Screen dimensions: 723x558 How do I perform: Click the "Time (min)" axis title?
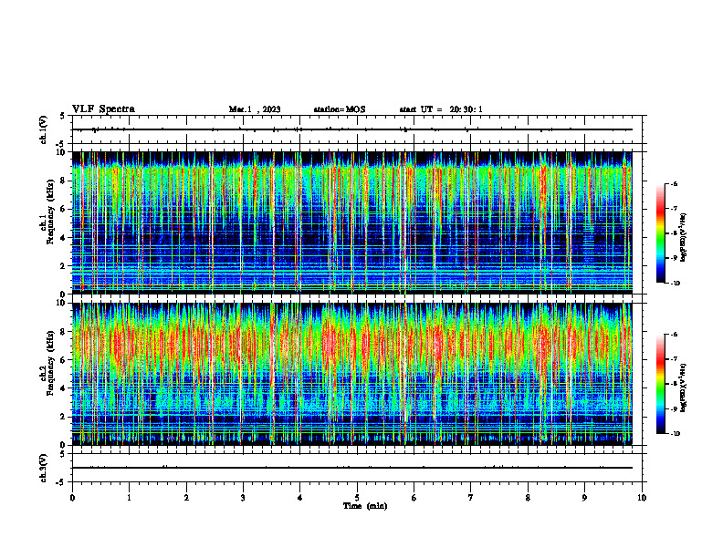(x=365, y=506)
